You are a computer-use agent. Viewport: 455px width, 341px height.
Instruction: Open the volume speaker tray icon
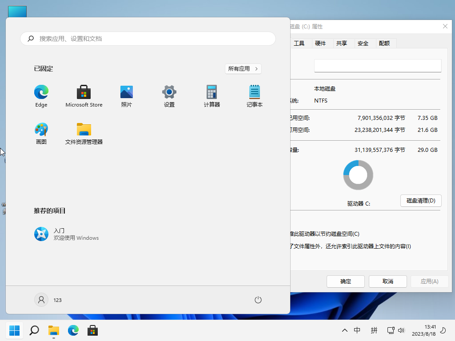pyautogui.click(x=401, y=330)
